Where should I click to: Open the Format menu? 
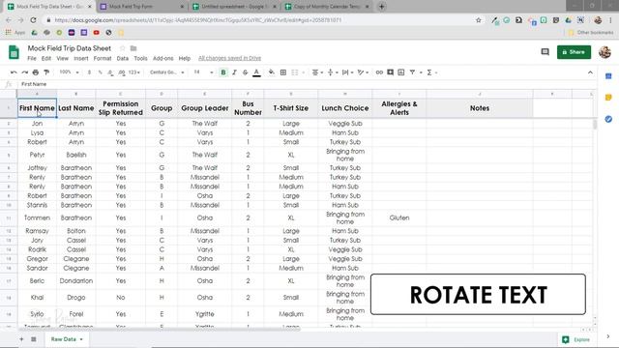103,58
